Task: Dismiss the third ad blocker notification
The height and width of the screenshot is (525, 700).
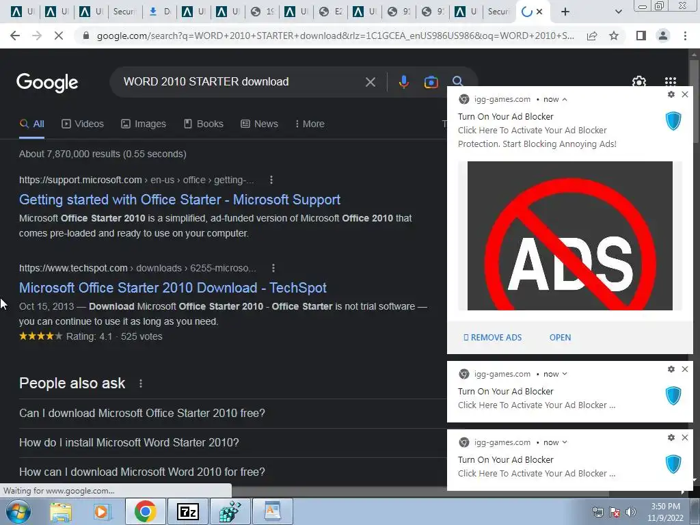Action: coord(685,437)
